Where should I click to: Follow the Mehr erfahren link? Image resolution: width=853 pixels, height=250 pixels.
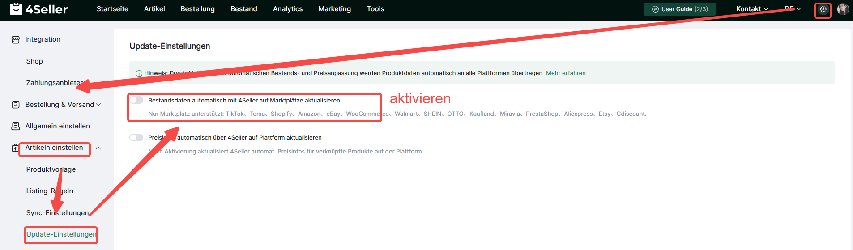pyautogui.click(x=566, y=73)
